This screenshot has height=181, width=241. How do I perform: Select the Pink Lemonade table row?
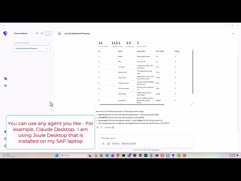[x=145, y=89]
